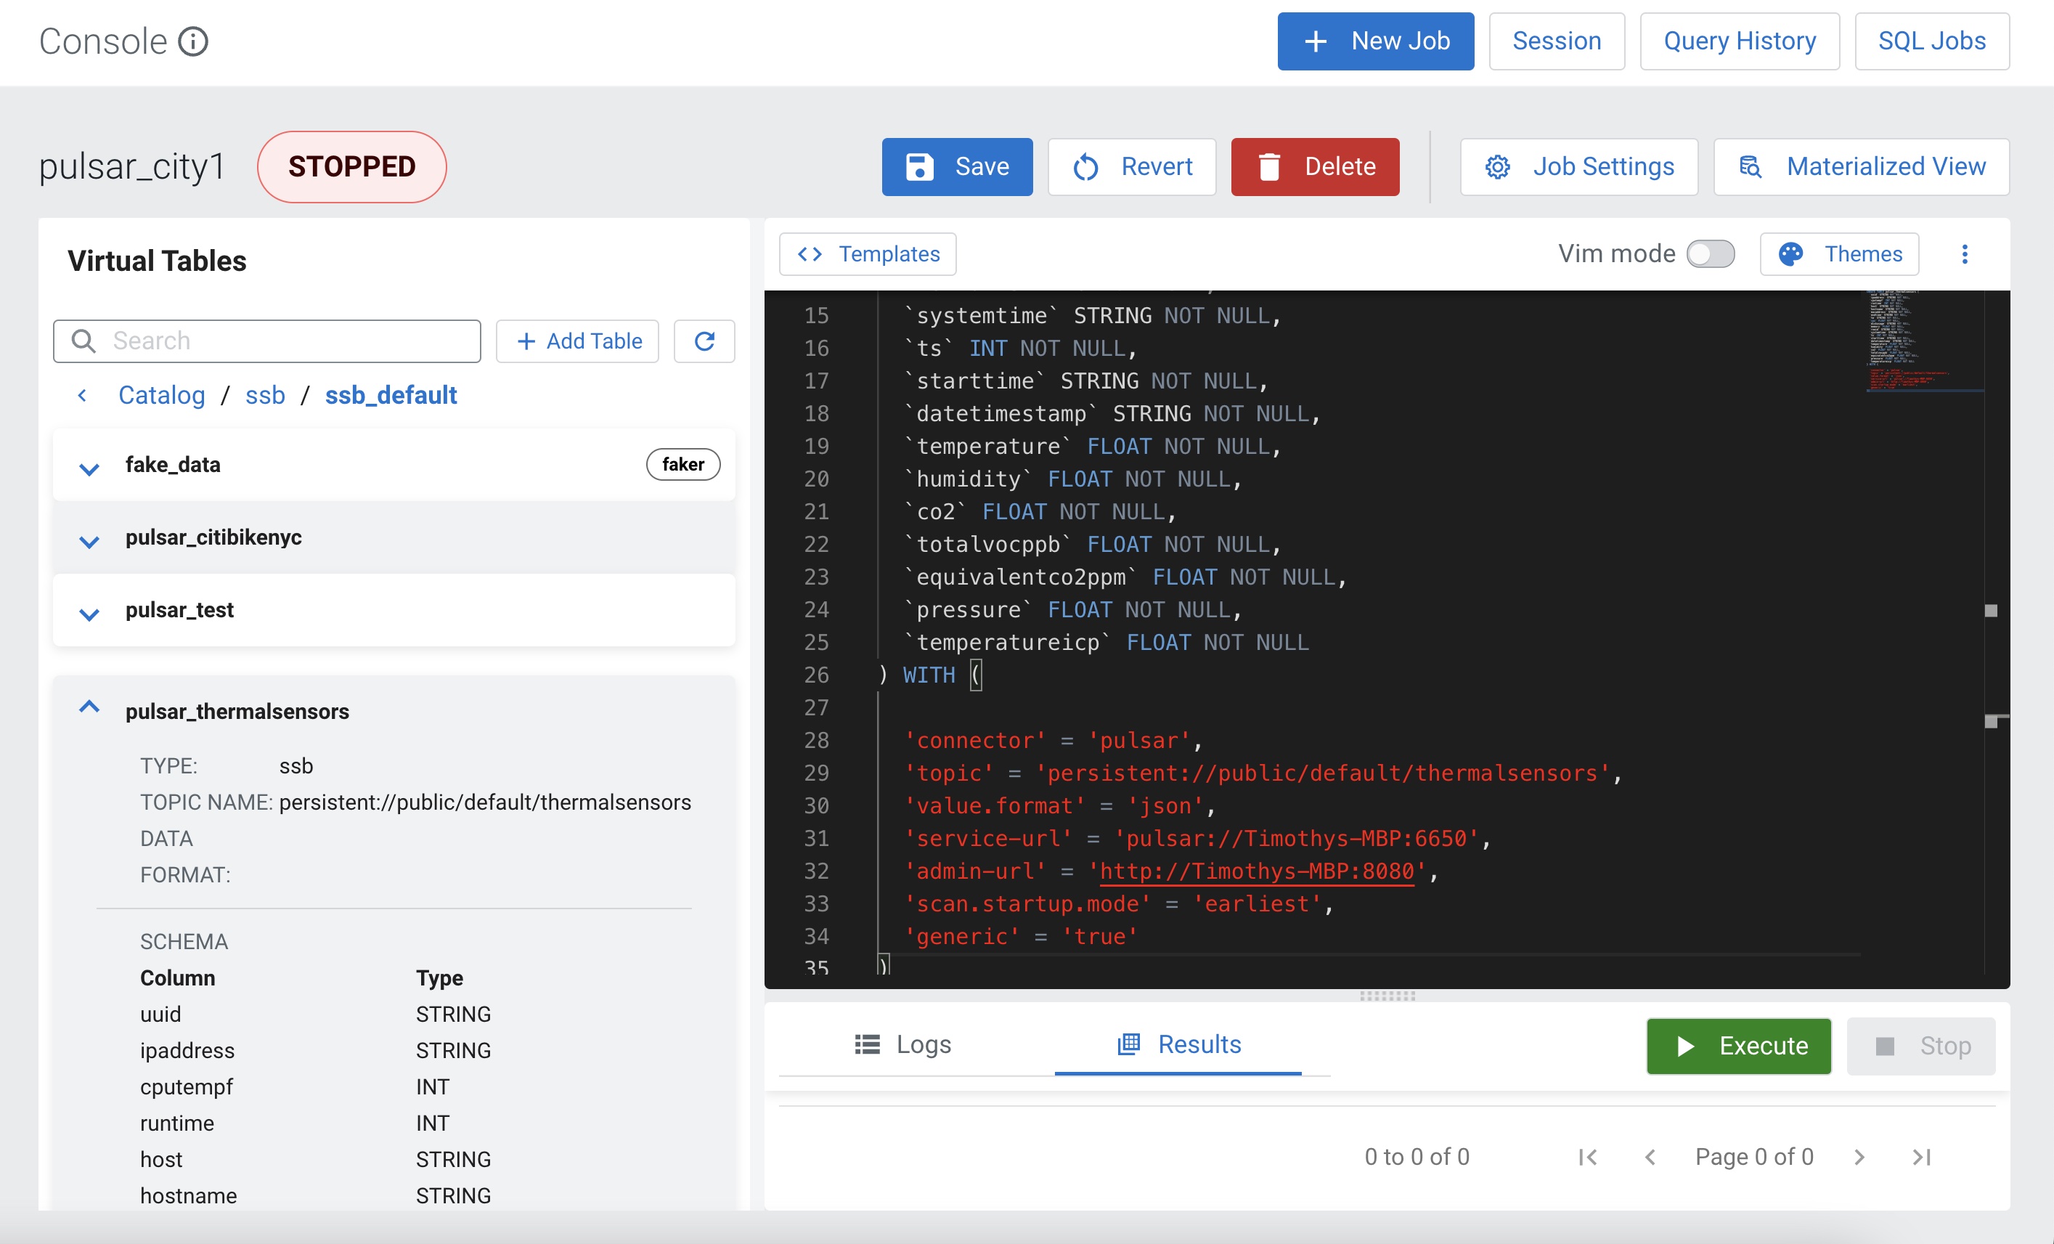The height and width of the screenshot is (1244, 2054).
Task: Click the virtual tables Search field
Action: click(266, 341)
